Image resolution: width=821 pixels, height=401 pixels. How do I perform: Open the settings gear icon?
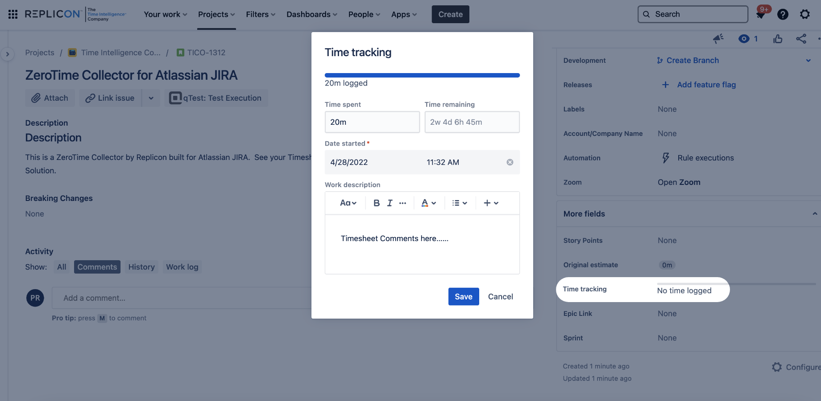[x=805, y=14]
